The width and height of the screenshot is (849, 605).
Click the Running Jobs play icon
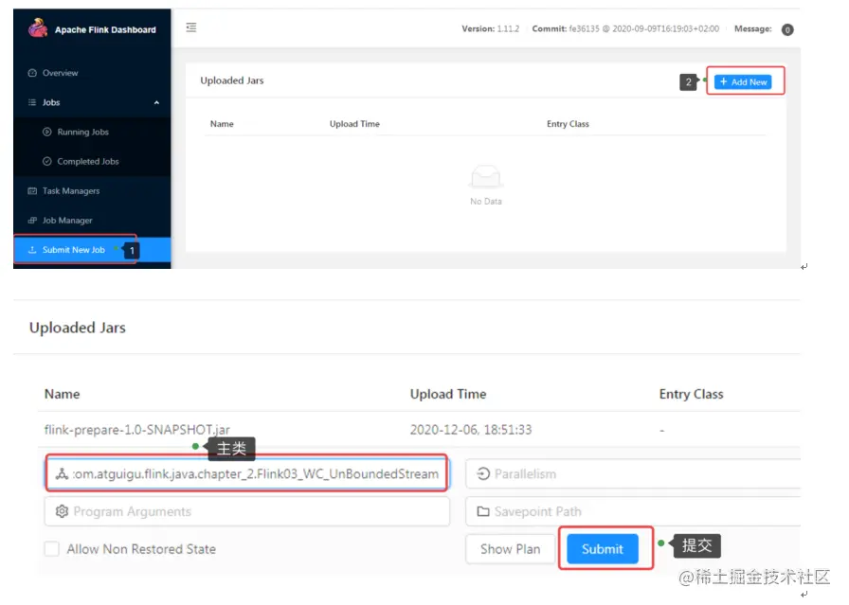47,132
